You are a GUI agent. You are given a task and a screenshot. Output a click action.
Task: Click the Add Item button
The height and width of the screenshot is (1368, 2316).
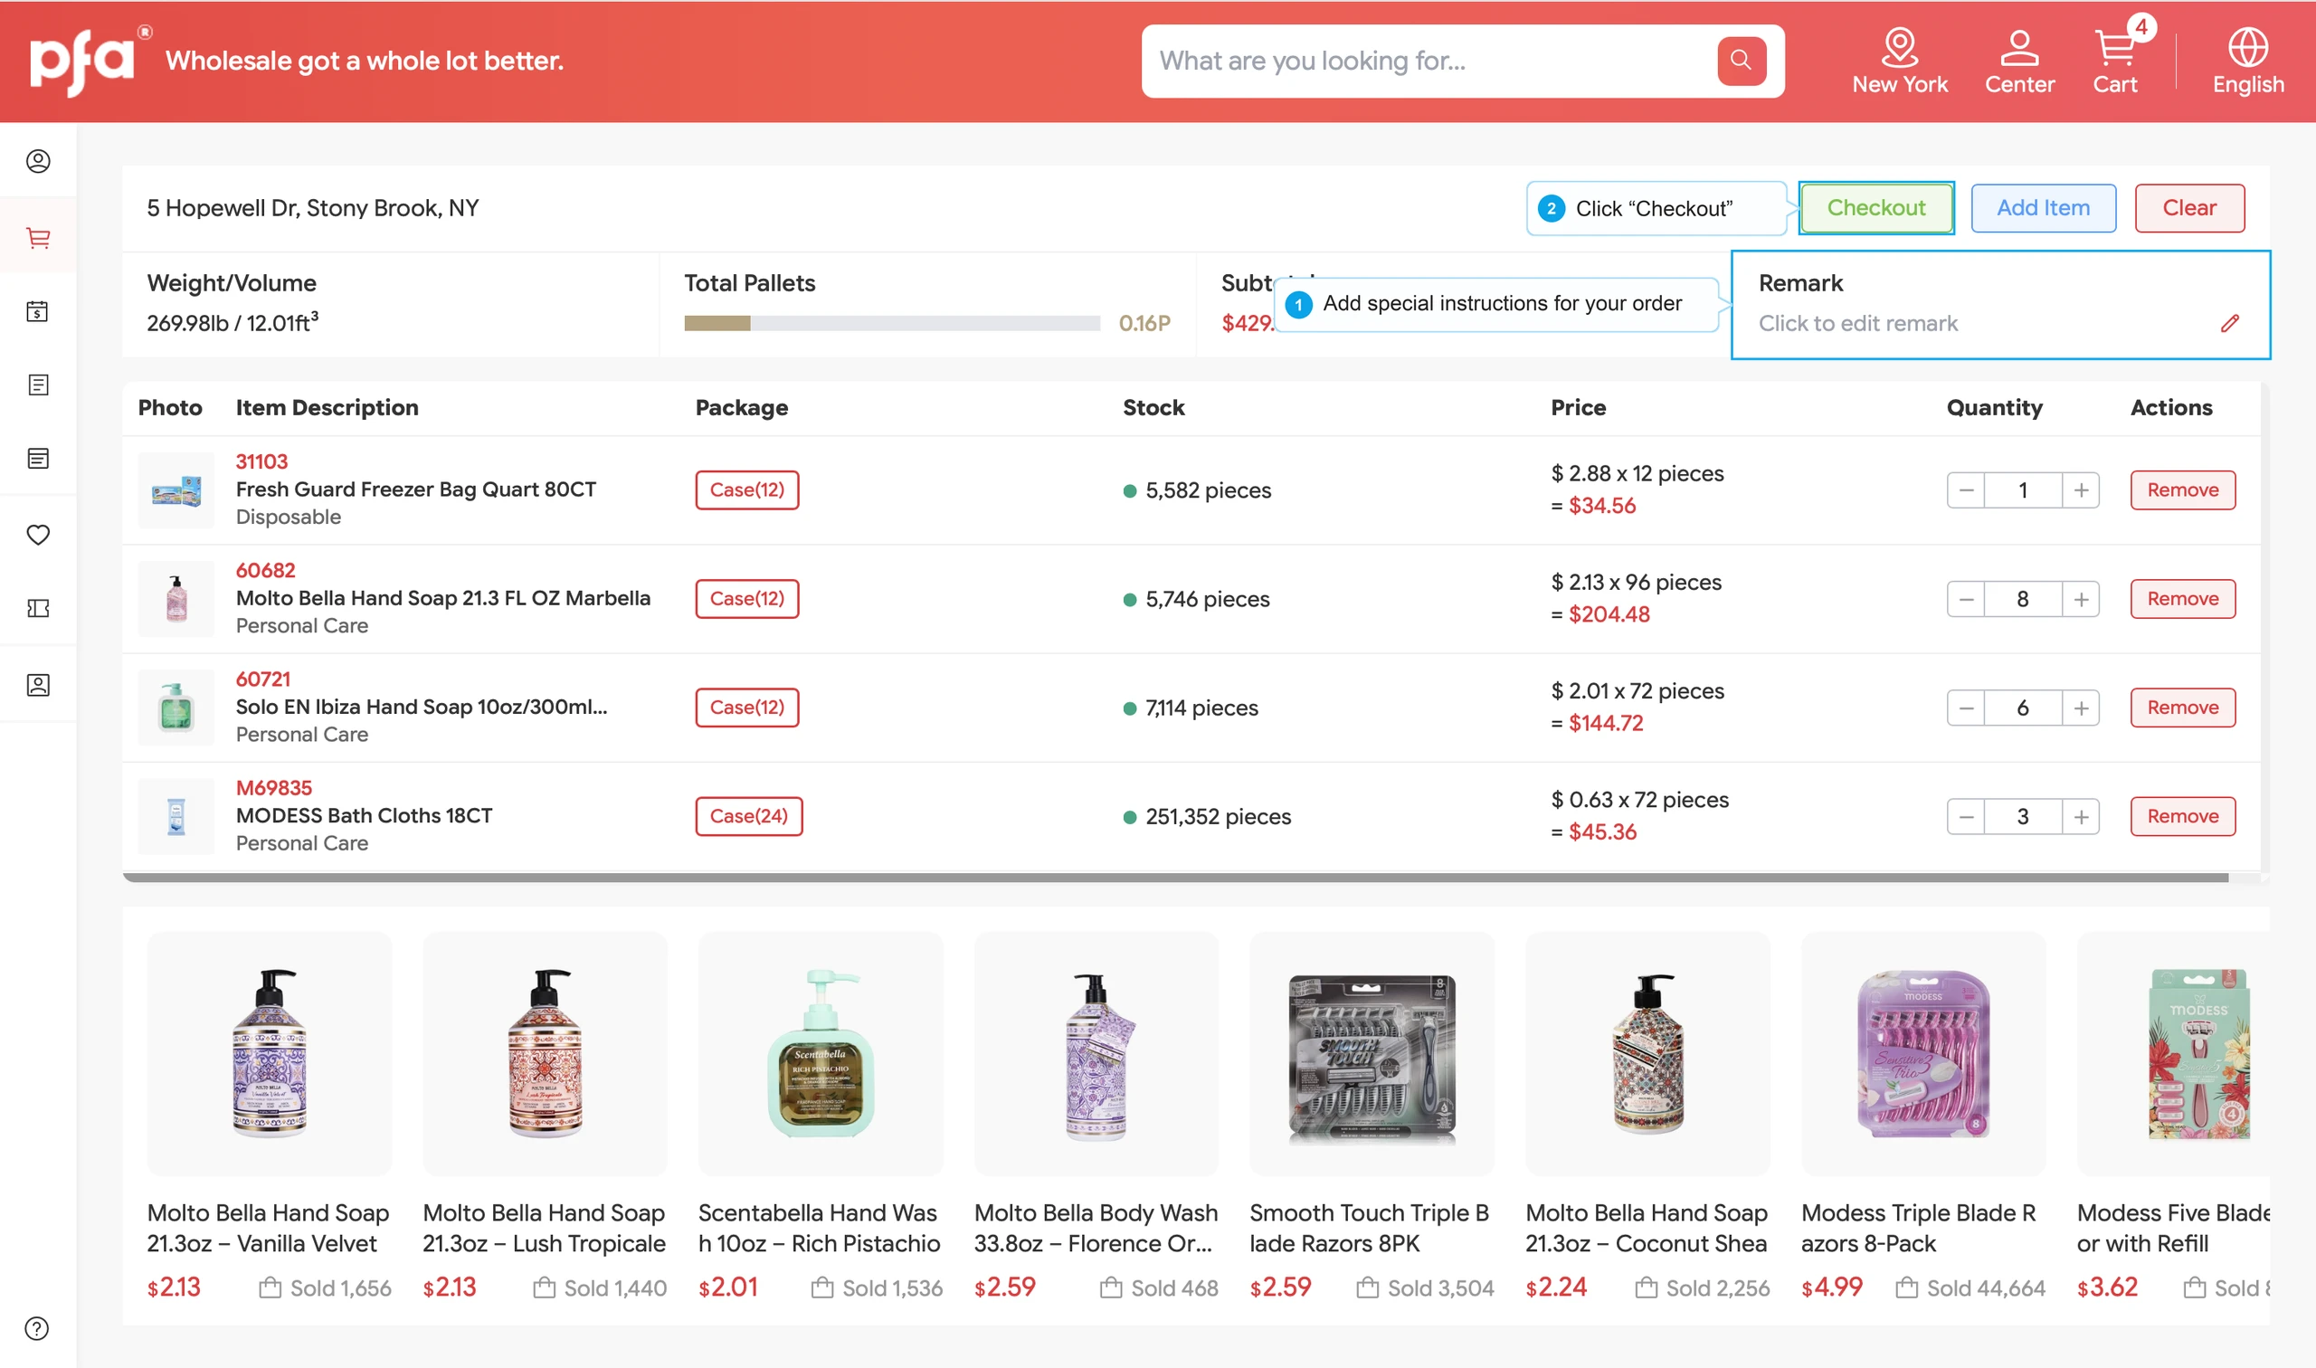click(2043, 208)
